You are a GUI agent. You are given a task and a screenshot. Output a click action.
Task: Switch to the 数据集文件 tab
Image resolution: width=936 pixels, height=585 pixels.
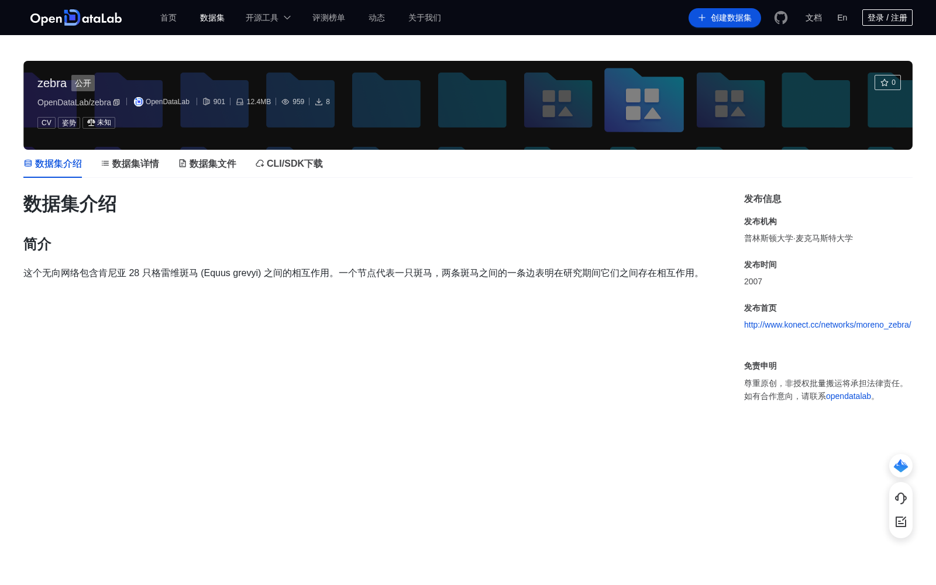point(207,164)
